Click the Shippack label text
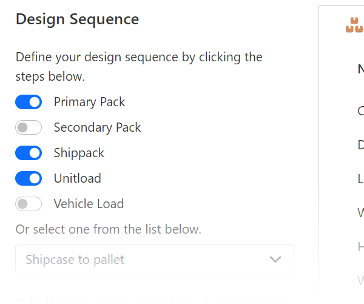364x304 pixels. [79, 153]
